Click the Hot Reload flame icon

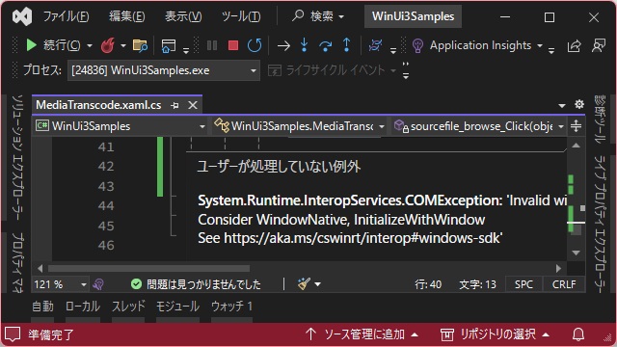click(x=107, y=45)
